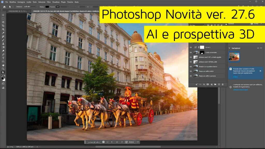Click the Riemp. fill color swatch
The image size is (265, 149).
click(x=47, y=7)
